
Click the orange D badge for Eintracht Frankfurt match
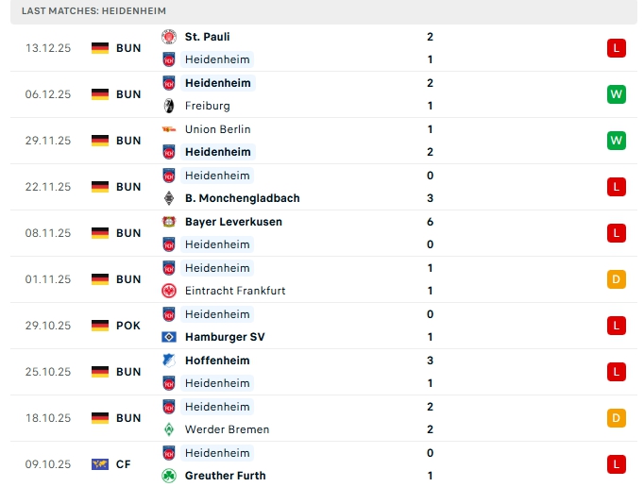(x=617, y=279)
